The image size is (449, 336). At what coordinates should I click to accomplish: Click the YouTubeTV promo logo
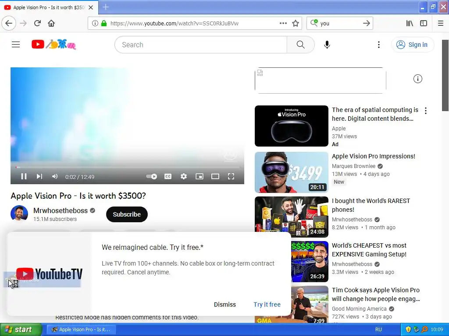[x=49, y=274]
